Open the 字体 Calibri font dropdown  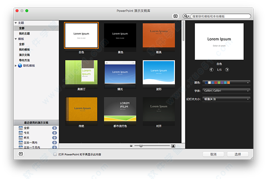pos(227,91)
